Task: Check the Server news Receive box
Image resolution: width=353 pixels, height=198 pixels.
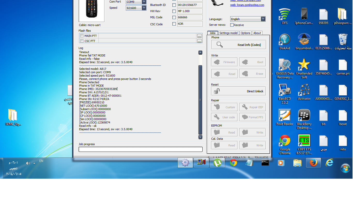Action: [232, 25]
